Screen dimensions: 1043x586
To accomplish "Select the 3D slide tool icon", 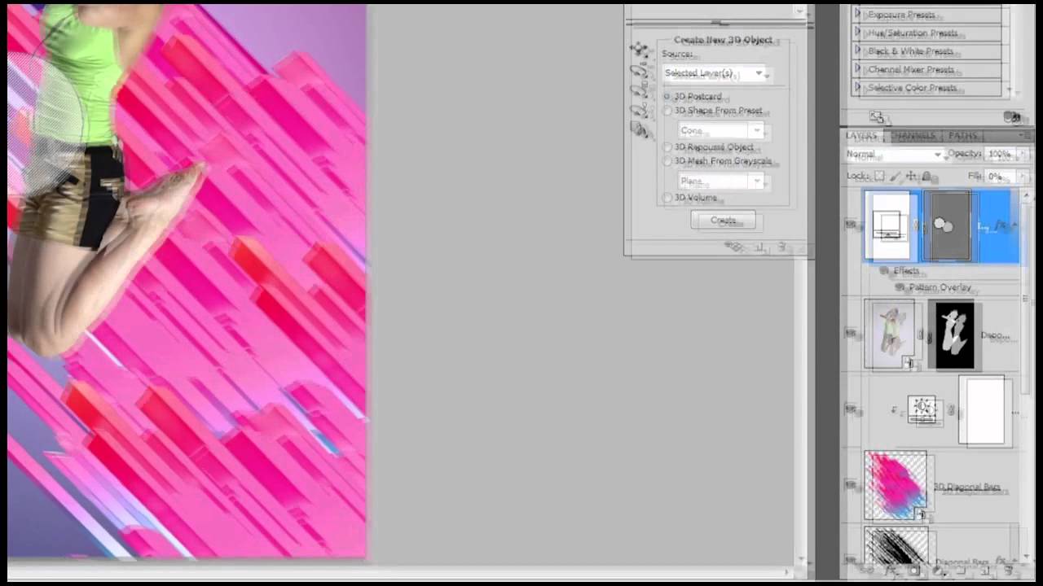I will [638, 110].
